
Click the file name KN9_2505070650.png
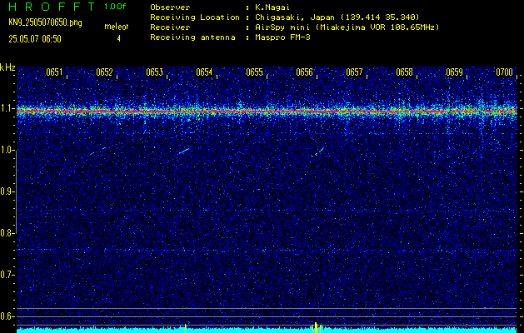click(45, 22)
